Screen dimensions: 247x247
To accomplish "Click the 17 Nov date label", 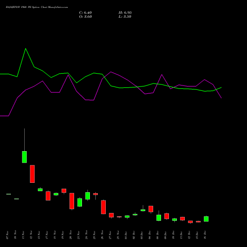I will [x=47, y=235].
